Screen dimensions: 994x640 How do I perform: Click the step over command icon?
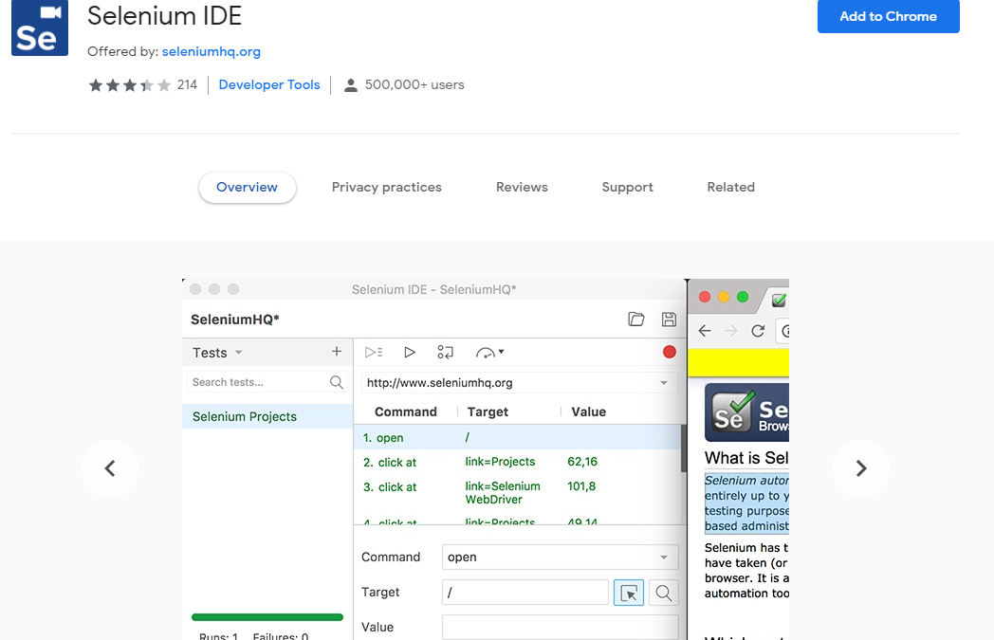[x=445, y=353]
